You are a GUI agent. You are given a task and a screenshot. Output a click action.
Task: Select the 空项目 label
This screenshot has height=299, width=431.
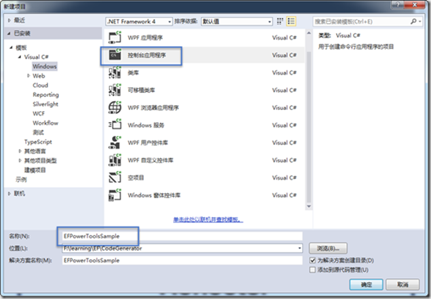(136, 178)
